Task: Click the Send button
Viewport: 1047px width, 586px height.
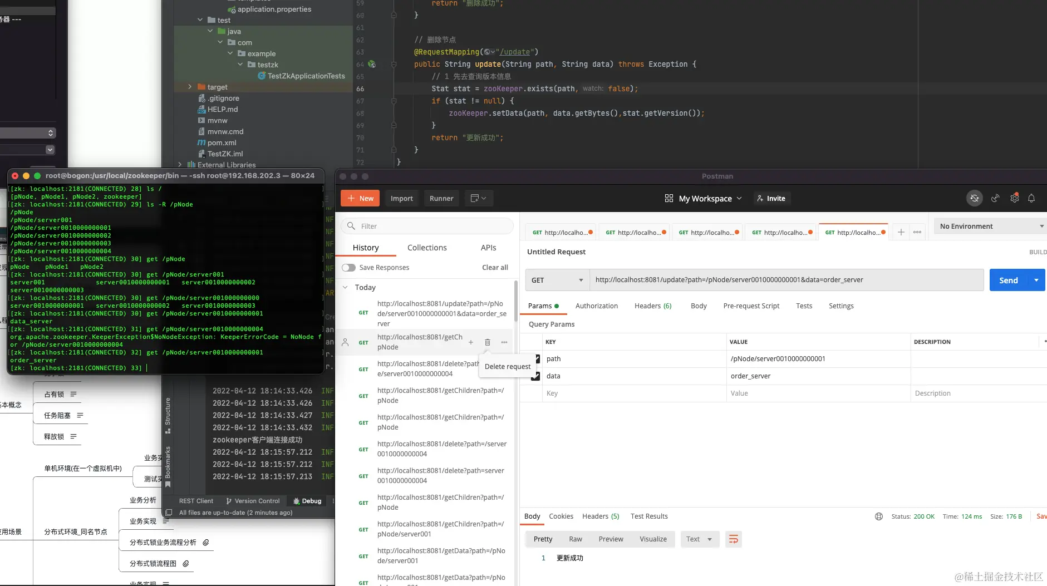Action: pos(1009,280)
